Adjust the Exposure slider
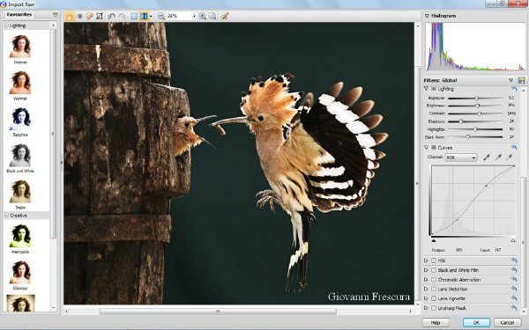529x330 pixels. click(x=477, y=98)
